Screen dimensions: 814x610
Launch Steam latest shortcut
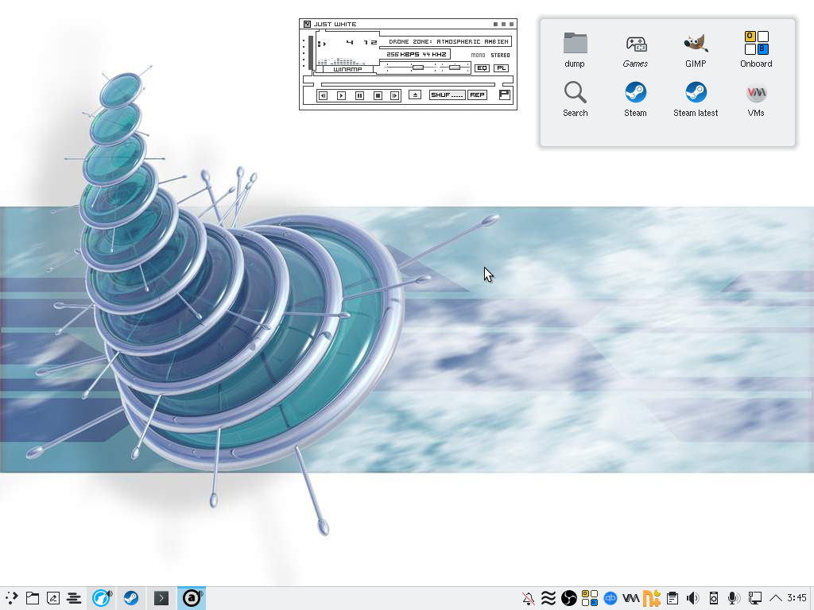pyautogui.click(x=696, y=98)
